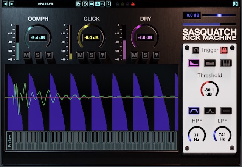
Task: Select the transient trigger mode icon
Action: [x=194, y=63]
